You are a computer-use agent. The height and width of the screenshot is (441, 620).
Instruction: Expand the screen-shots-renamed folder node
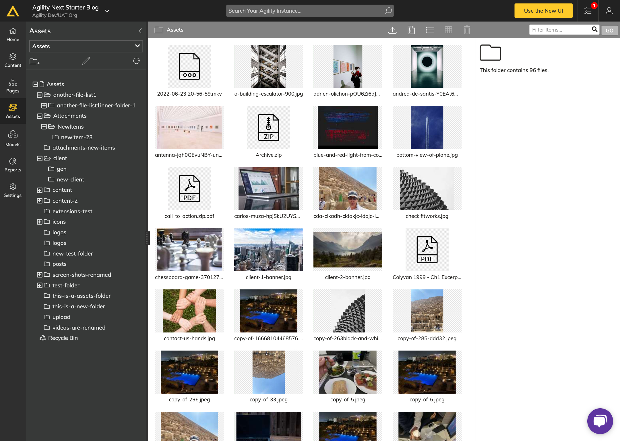click(x=40, y=275)
